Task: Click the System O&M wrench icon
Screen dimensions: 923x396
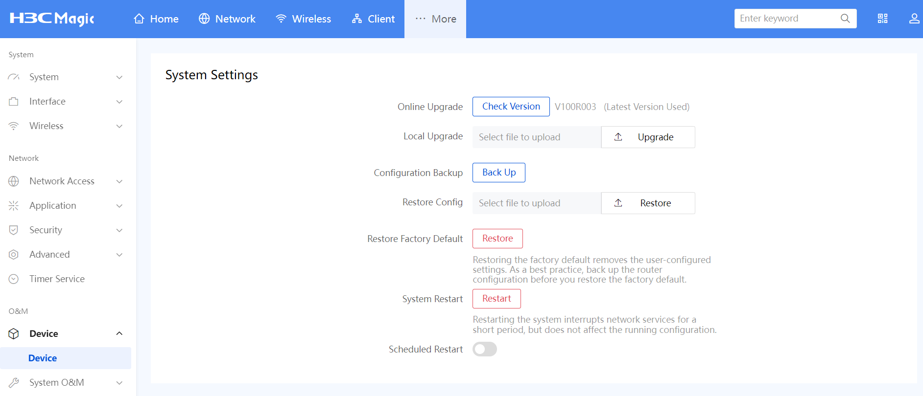Action: coord(14,382)
